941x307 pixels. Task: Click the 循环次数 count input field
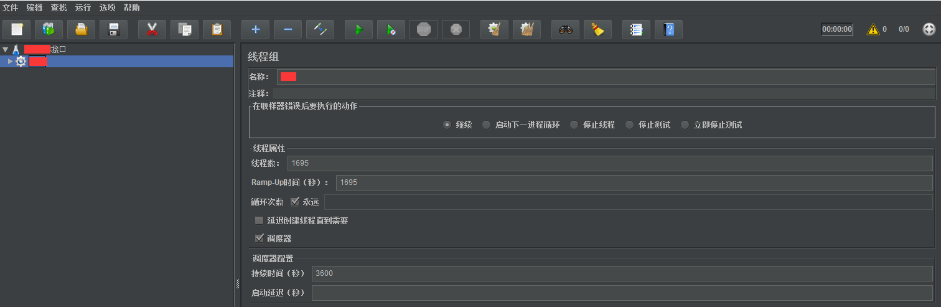click(629, 202)
